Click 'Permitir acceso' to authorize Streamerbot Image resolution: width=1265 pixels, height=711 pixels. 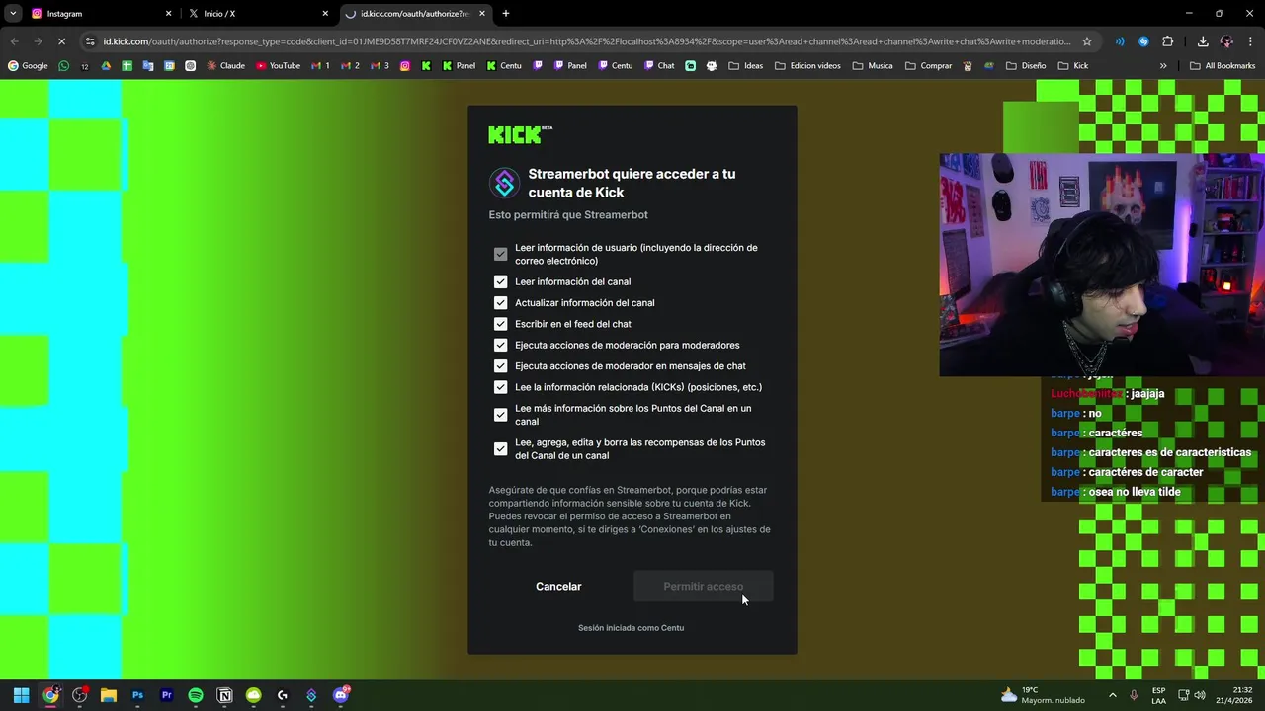[x=703, y=587]
